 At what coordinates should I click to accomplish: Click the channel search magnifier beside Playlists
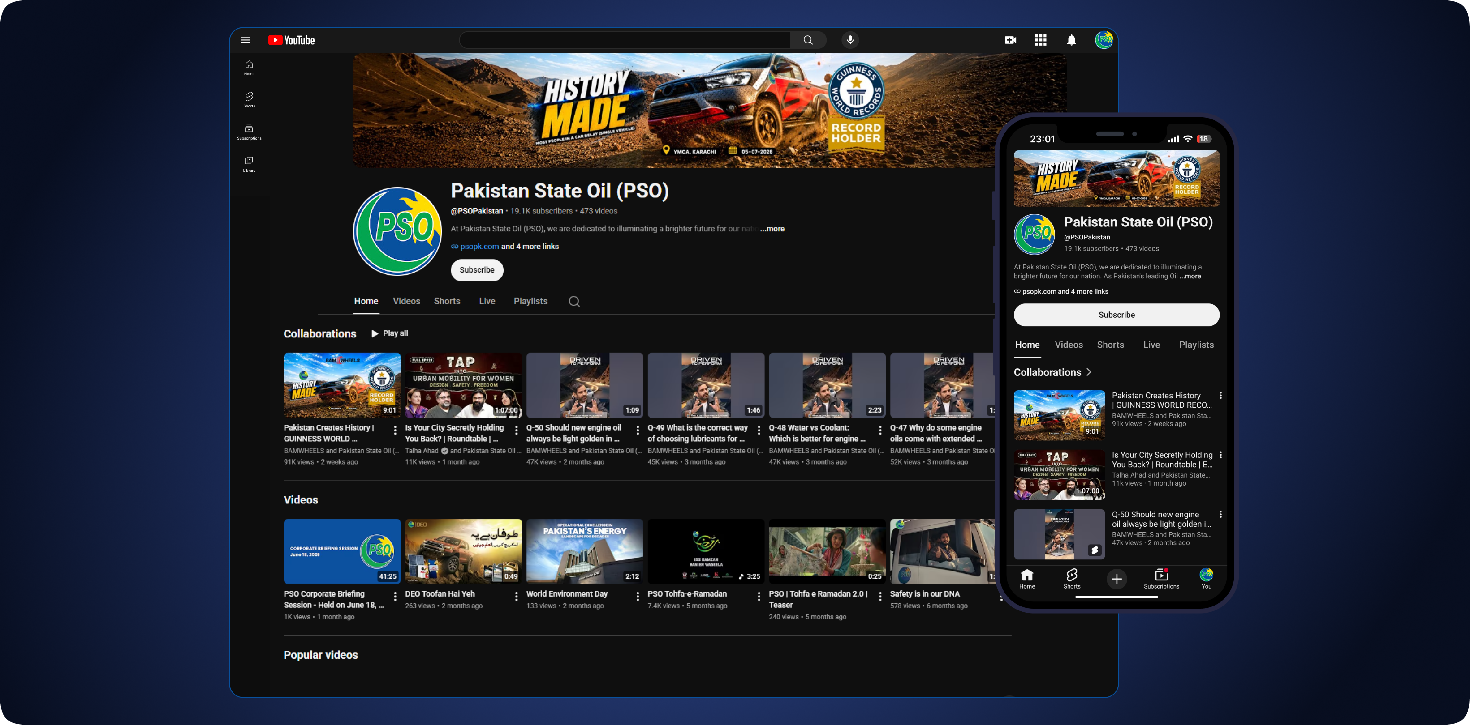point(574,302)
